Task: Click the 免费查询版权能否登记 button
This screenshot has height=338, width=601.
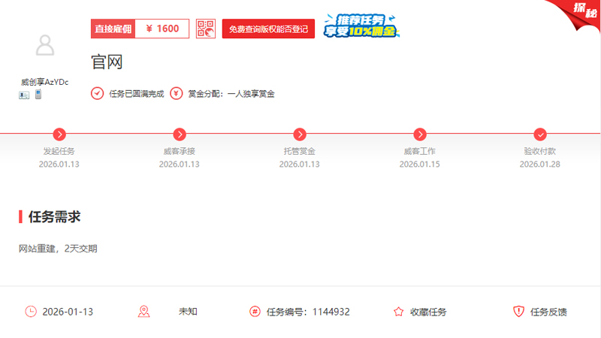Action: coord(268,29)
